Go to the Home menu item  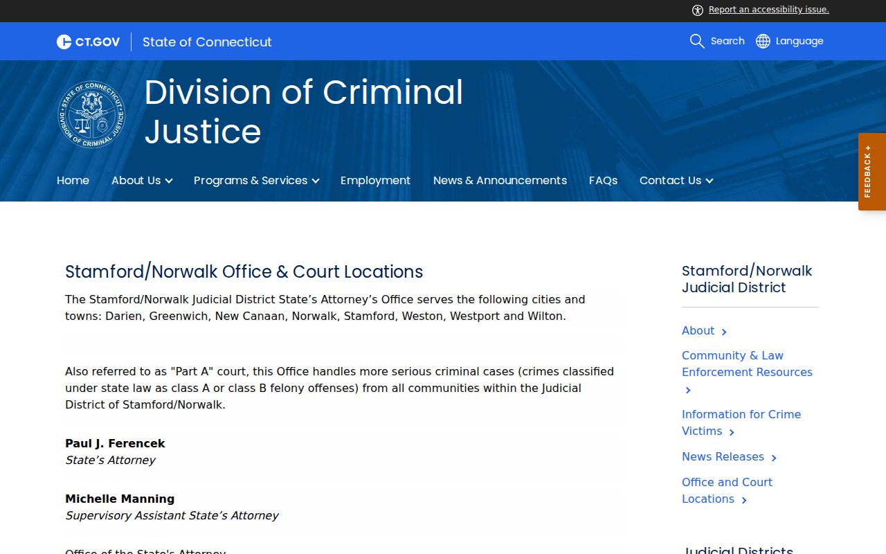(x=73, y=180)
